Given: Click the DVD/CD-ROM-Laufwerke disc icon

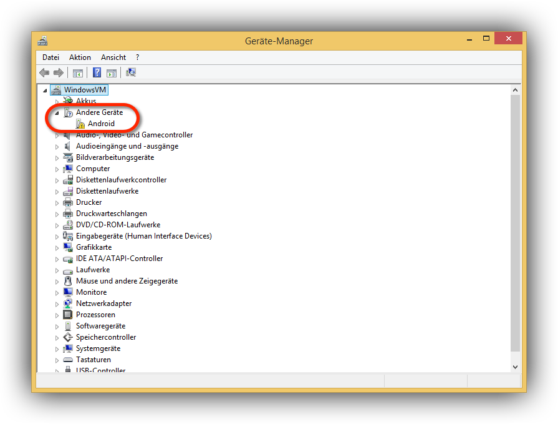Looking at the screenshot, I should click(68, 225).
